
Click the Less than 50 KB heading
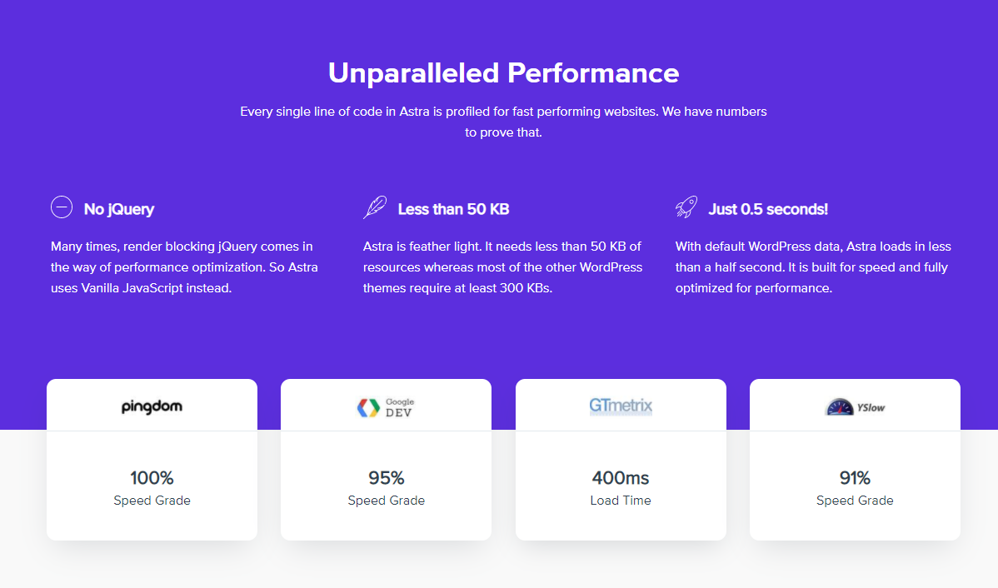tap(453, 209)
